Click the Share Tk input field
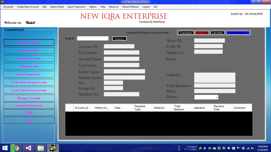Image resolution: width=271 pixels, height=152 pixels. click(x=210, y=40)
